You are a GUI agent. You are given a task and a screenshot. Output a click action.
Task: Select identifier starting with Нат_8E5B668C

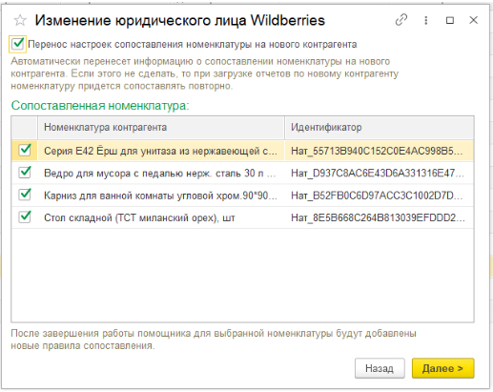[378, 218]
